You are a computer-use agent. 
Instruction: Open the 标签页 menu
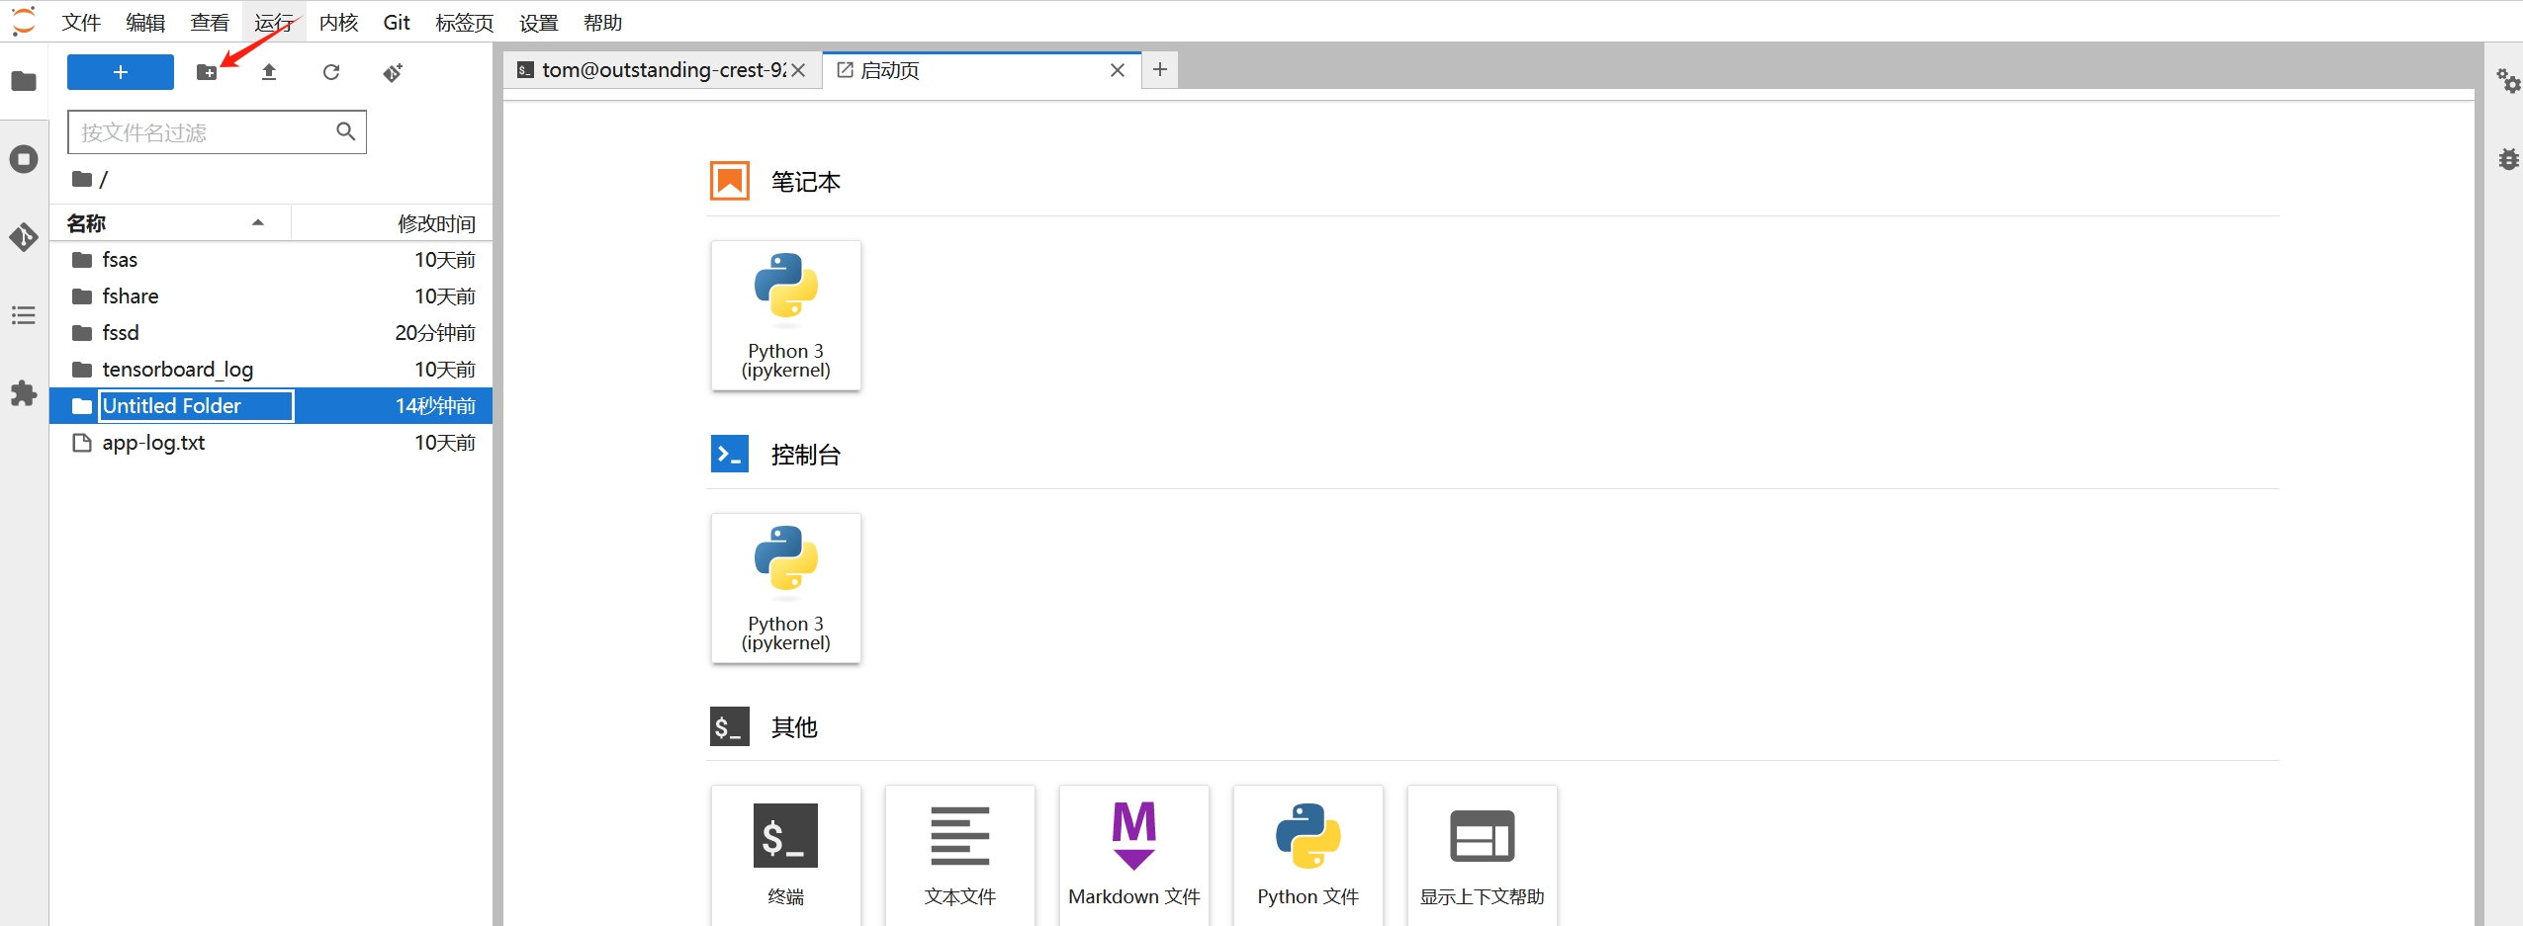465,22
